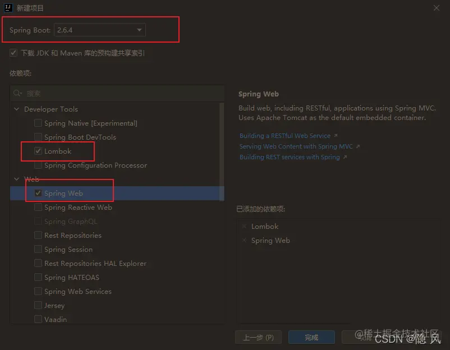Select the Spring Boot DevTools label
Viewport: 450px width, 350px height.
80,137
